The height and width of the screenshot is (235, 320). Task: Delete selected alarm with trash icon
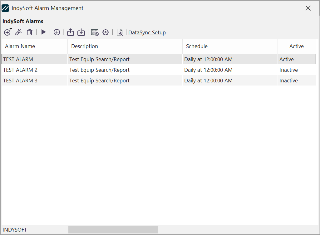pyautogui.click(x=30, y=32)
